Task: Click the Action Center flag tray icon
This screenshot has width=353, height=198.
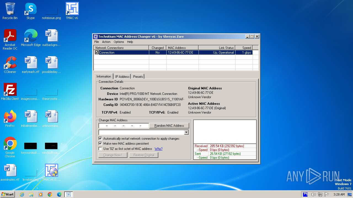Action: (x=327, y=194)
